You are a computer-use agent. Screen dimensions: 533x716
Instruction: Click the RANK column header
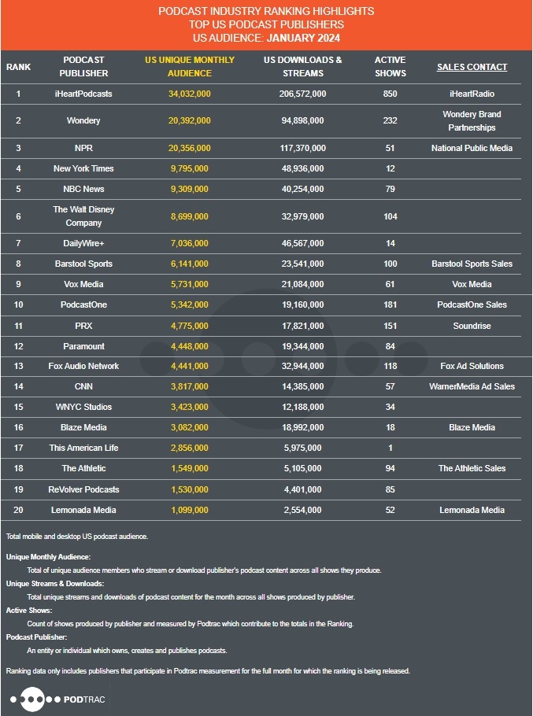[x=18, y=67]
